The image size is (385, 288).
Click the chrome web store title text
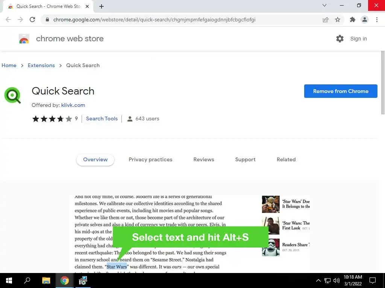tap(70, 39)
